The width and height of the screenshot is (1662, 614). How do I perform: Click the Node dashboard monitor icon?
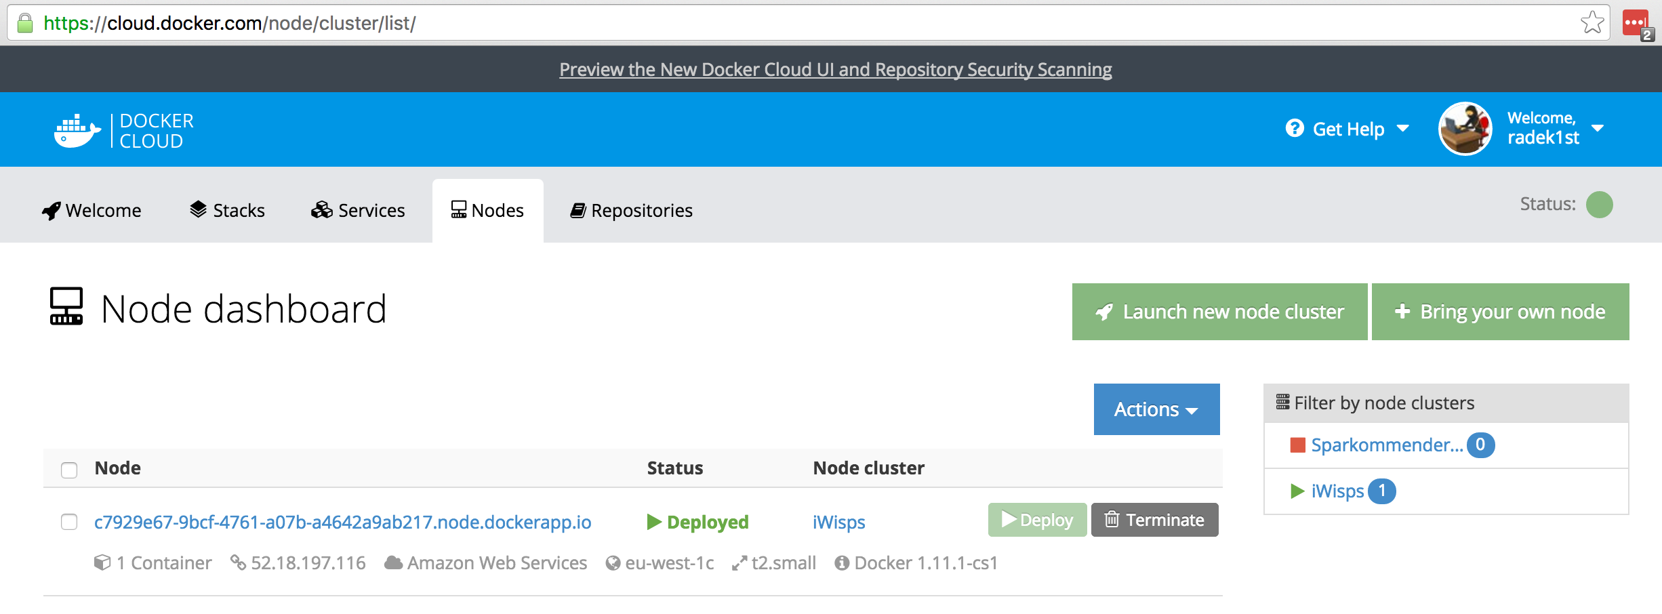point(66,306)
